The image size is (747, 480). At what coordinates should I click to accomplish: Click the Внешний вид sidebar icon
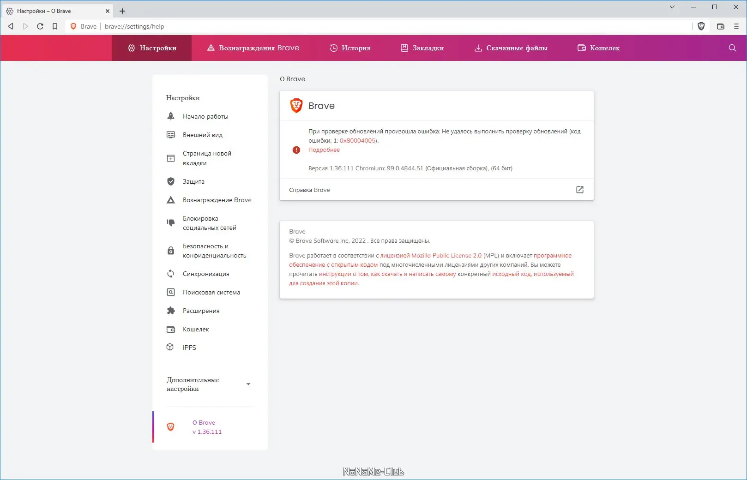click(171, 135)
